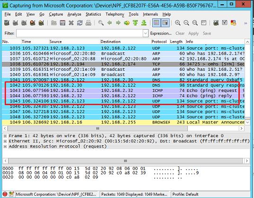Sort by the Source column header
The height and width of the screenshot is (198, 254).
pyautogui.click(x=75, y=41)
